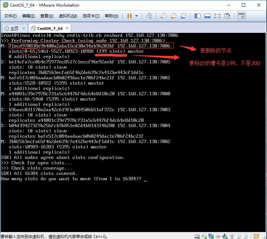267x239 pixels.
Task: Pause the virtual machine with the orange button
Action: (130, 16)
